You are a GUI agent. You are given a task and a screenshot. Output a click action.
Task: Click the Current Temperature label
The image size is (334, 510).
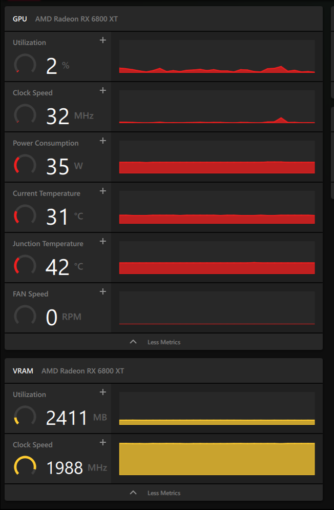point(47,193)
